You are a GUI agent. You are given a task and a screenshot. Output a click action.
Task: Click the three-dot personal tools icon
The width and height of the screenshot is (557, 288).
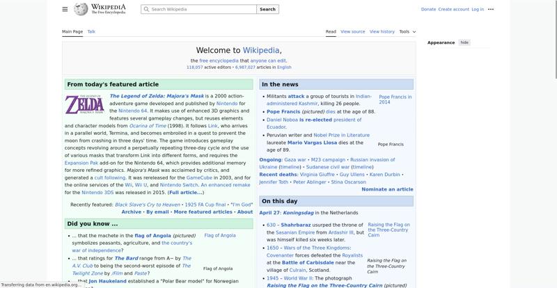[491, 9]
